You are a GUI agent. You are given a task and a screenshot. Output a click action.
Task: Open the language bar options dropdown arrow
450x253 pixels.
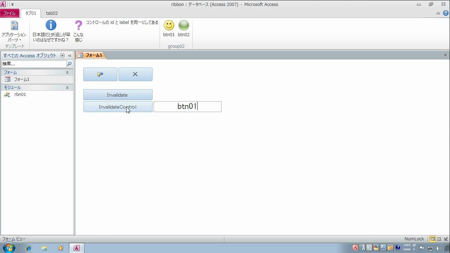click(x=414, y=249)
